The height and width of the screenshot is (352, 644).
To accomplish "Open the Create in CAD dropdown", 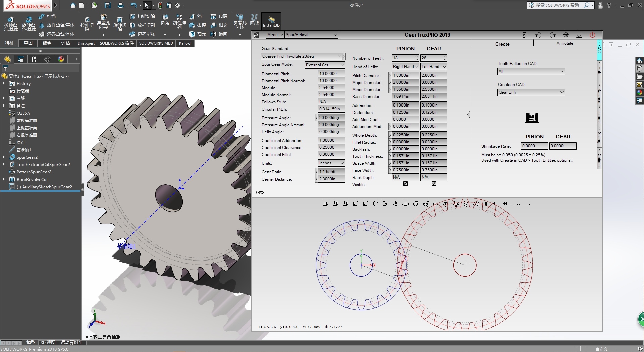I will point(531,92).
